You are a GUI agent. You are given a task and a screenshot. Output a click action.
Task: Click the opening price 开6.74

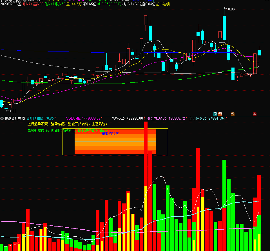pos(28,4)
